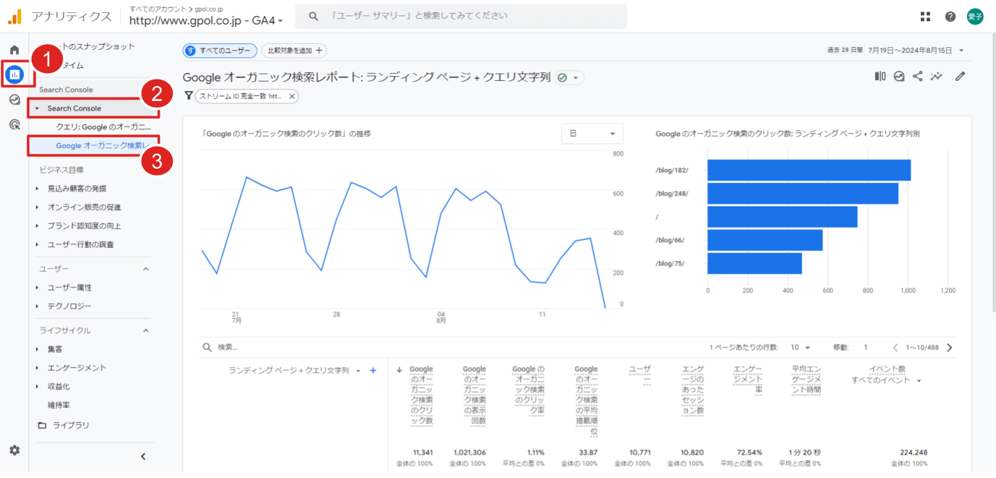Click the sparkline insights icon
996x478 pixels.
click(x=936, y=76)
